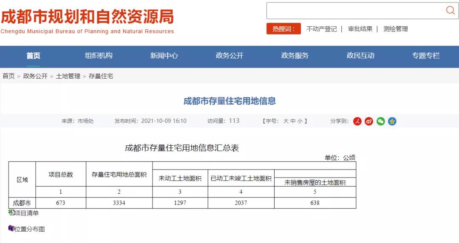This screenshot has height=243, width=459.
Task: Open the 政民互动 navigation item
Action: [x=360, y=56]
